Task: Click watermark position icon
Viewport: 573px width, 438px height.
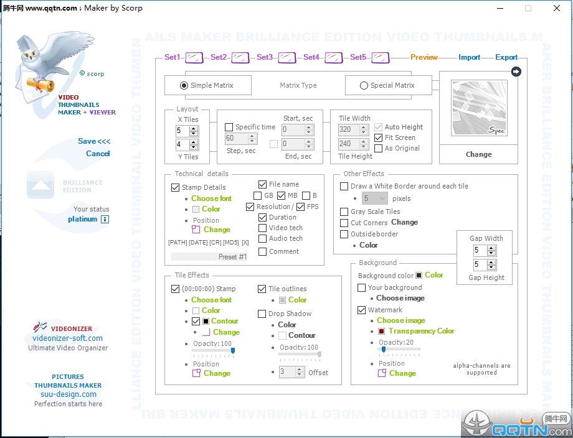Action: (382, 373)
